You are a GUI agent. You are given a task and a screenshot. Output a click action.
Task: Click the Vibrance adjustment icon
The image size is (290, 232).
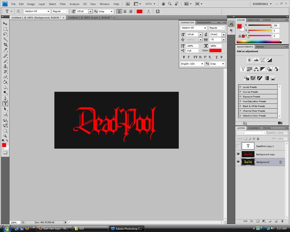(243, 69)
